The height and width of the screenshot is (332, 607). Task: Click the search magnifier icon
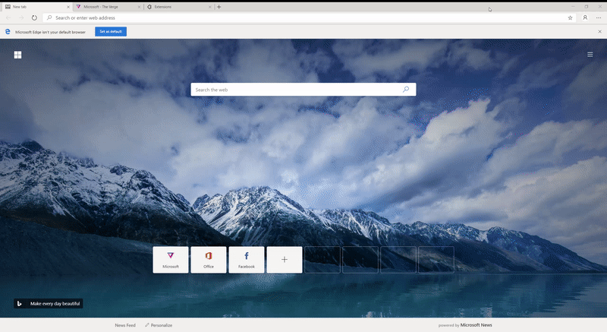click(x=406, y=90)
